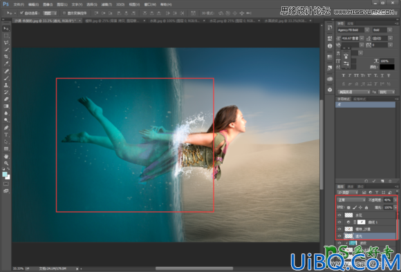401x272 pixels.
Task: Select the Gradient tool
Action: click(6, 106)
